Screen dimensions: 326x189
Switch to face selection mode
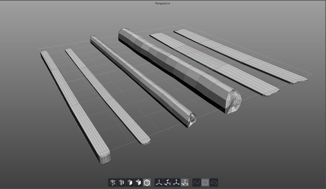point(130,183)
